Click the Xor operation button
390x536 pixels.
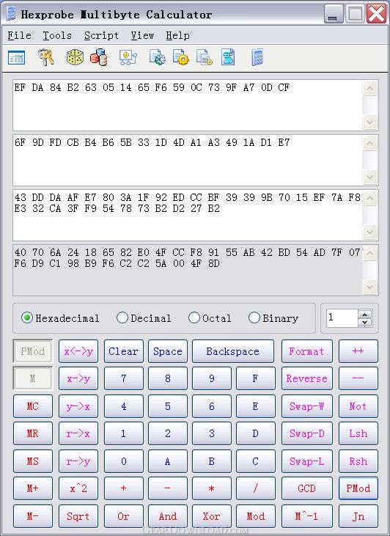(x=212, y=516)
